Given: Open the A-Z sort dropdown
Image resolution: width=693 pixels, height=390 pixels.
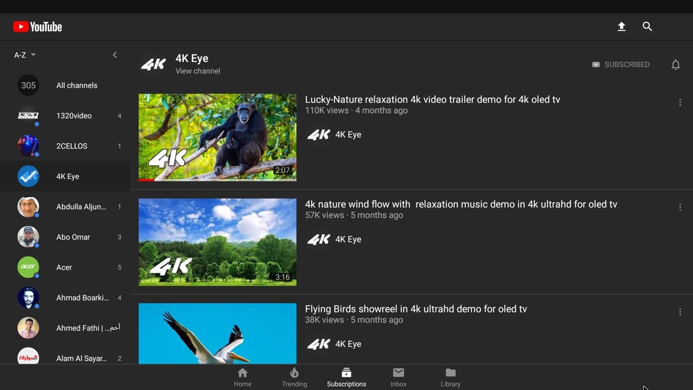Looking at the screenshot, I should coord(25,55).
